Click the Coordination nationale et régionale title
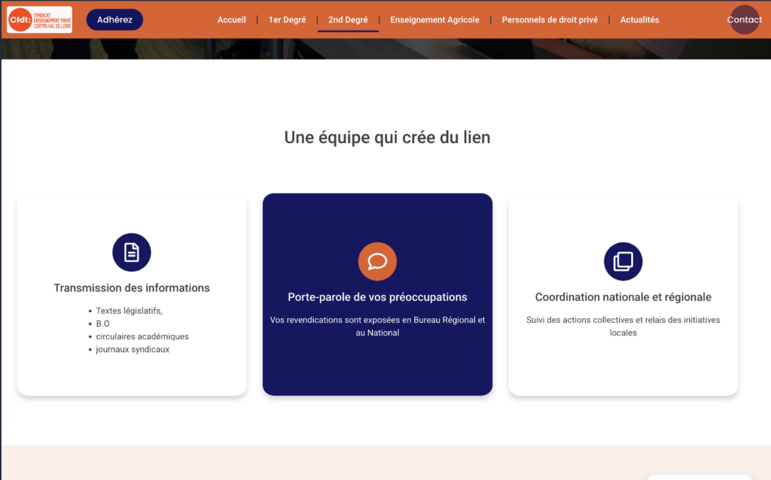 [x=623, y=296]
